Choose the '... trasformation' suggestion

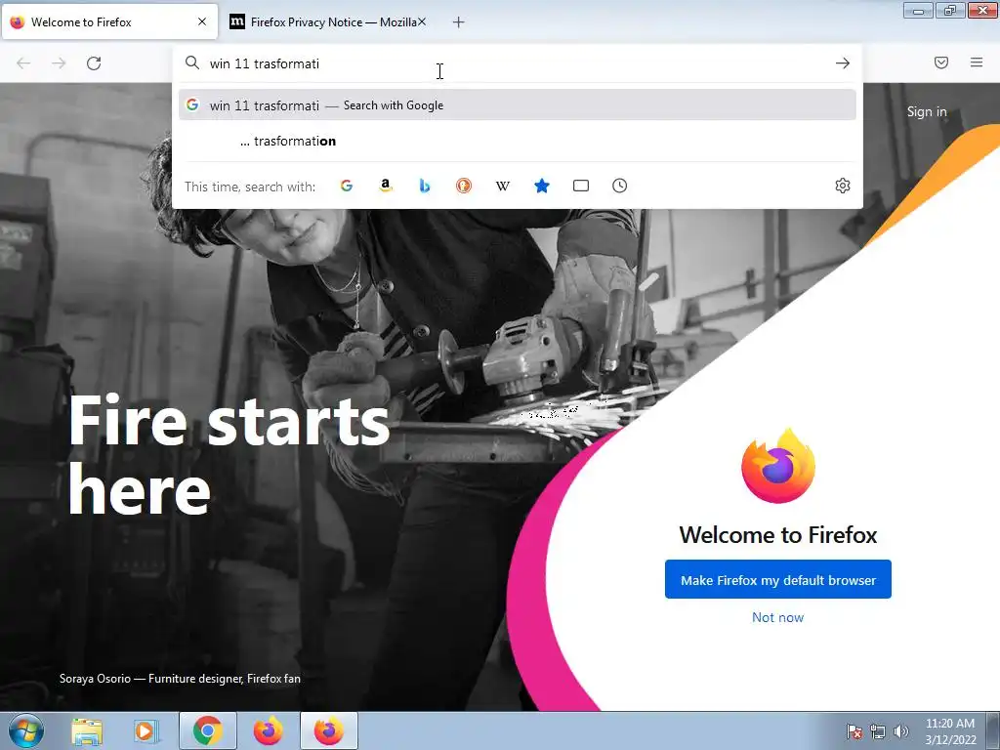[518, 141]
